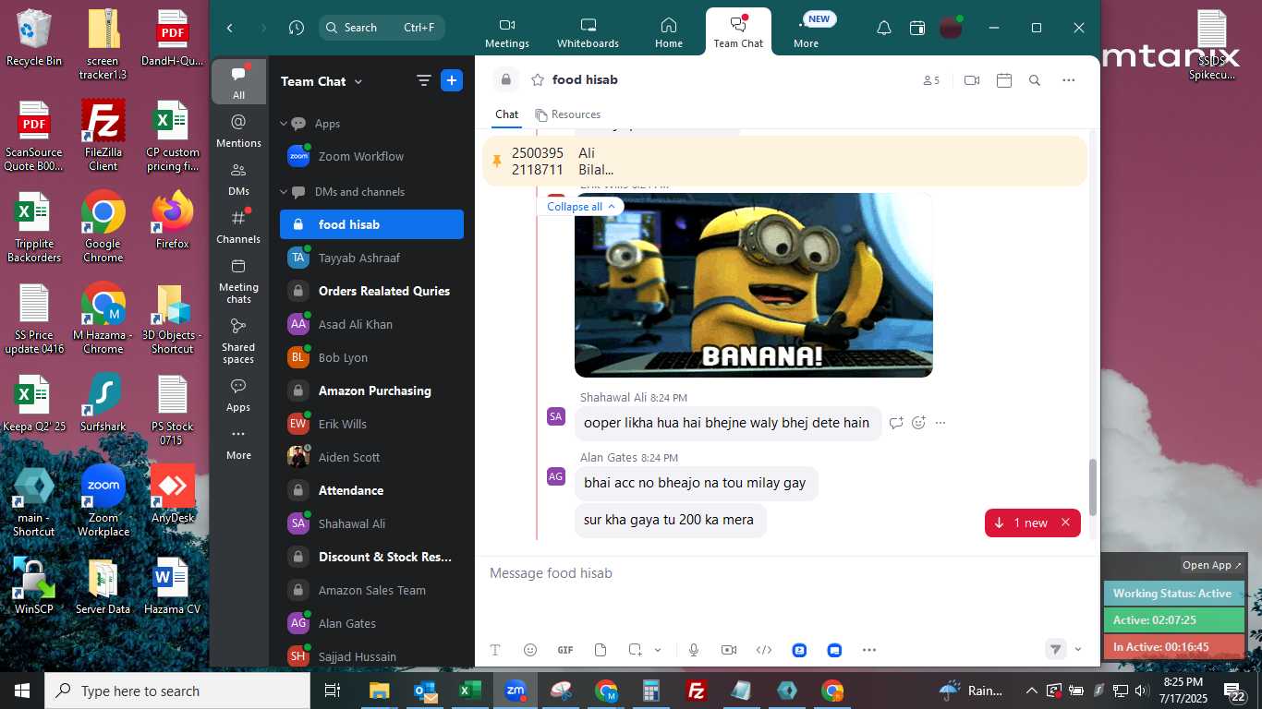1262x709 pixels.
Task: Open Sajjad Hussain chat
Action: pyautogui.click(x=371, y=656)
